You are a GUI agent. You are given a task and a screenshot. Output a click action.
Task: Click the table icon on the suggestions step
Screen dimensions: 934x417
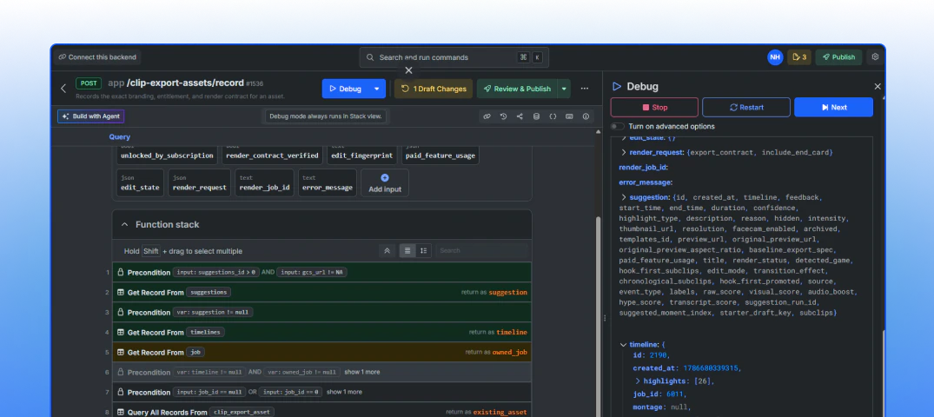(120, 293)
